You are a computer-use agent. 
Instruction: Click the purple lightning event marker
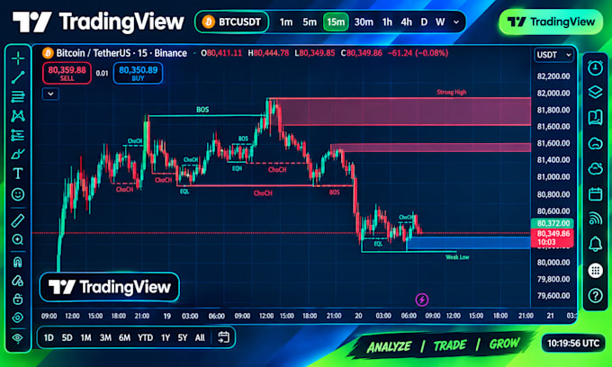421,300
